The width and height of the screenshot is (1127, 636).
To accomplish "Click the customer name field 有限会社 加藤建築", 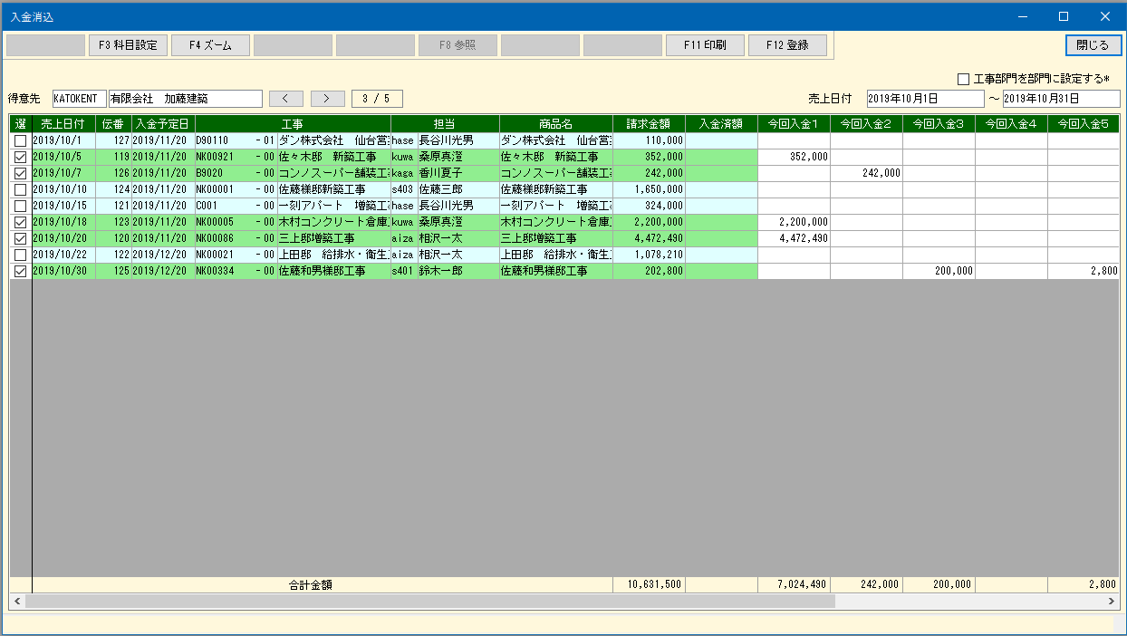I will tap(186, 99).
